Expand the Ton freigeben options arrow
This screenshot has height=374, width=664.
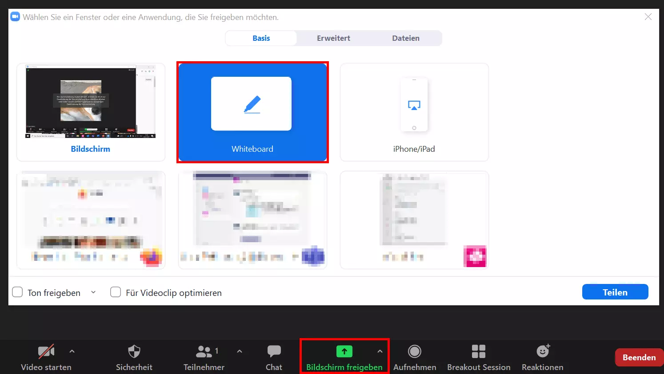(x=93, y=292)
